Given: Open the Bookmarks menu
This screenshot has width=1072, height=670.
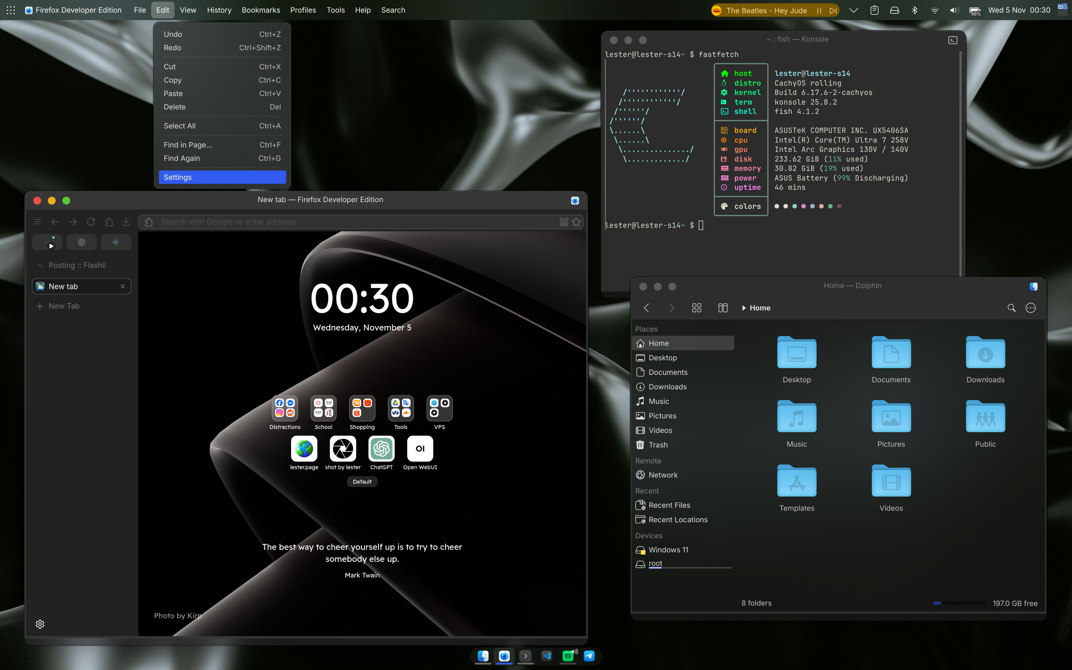Looking at the screenshot, I should [261, 10].
